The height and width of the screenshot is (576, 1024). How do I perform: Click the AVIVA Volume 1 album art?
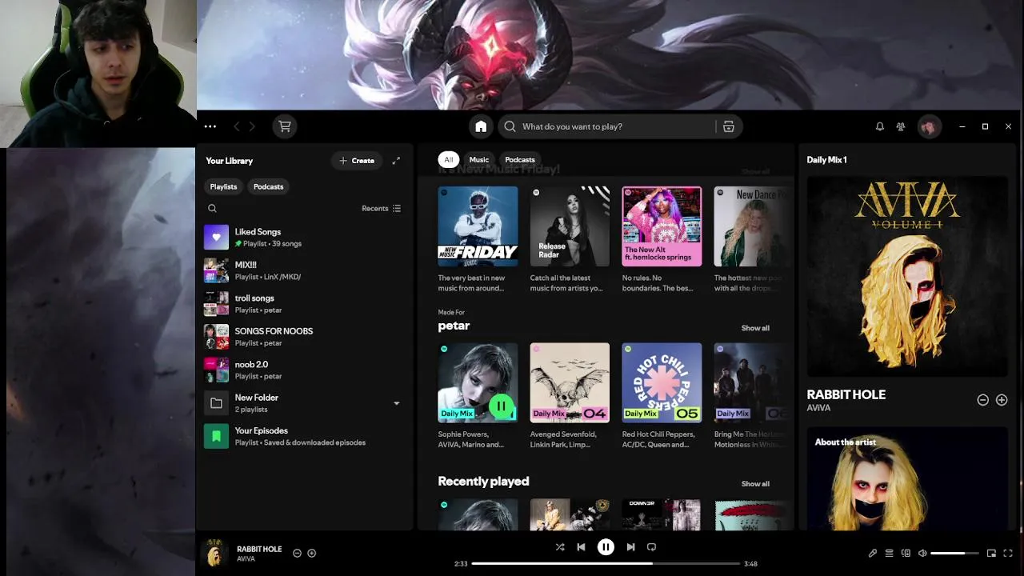[x=907, y=277]
